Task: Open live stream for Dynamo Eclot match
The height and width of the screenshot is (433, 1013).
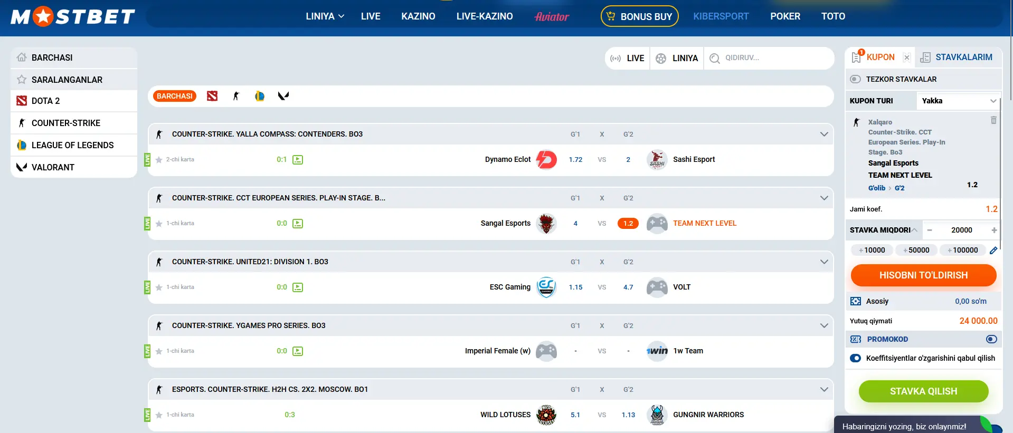Action: tap(298, 160)
